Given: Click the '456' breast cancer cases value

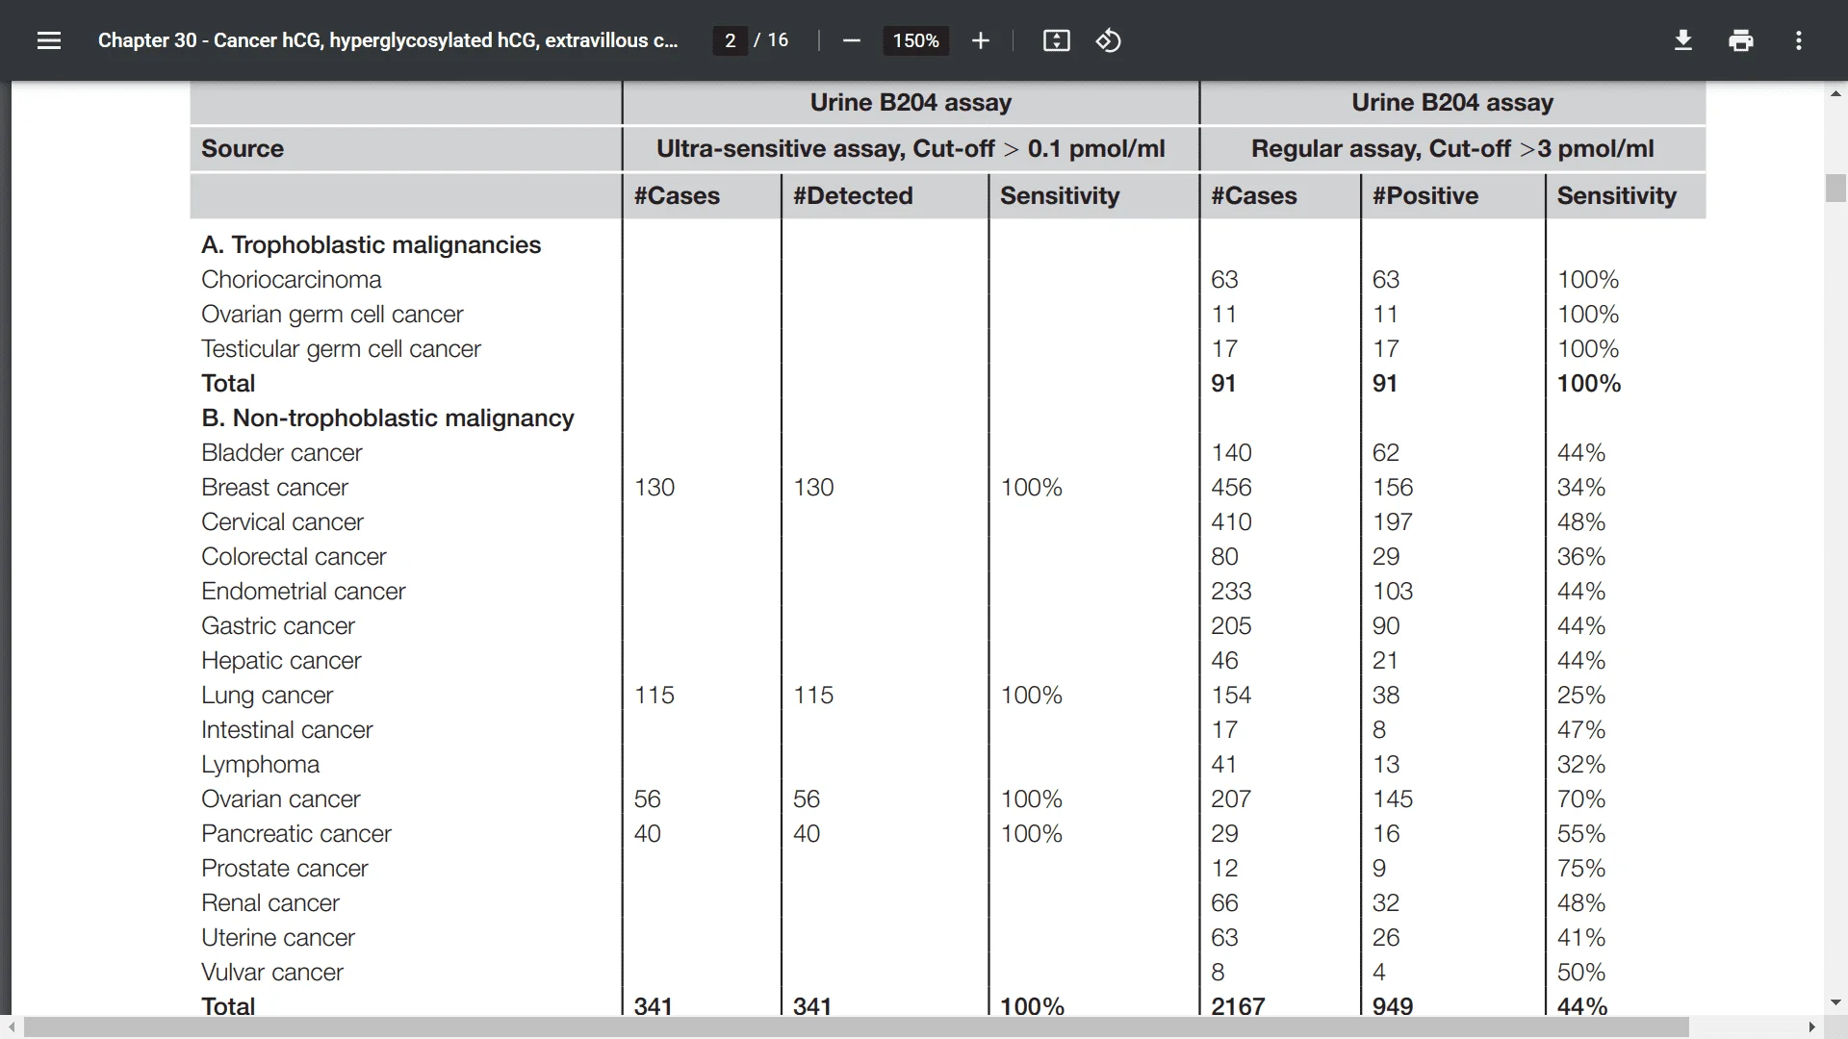Looking at the screenshot, I should coord(1231,487).
